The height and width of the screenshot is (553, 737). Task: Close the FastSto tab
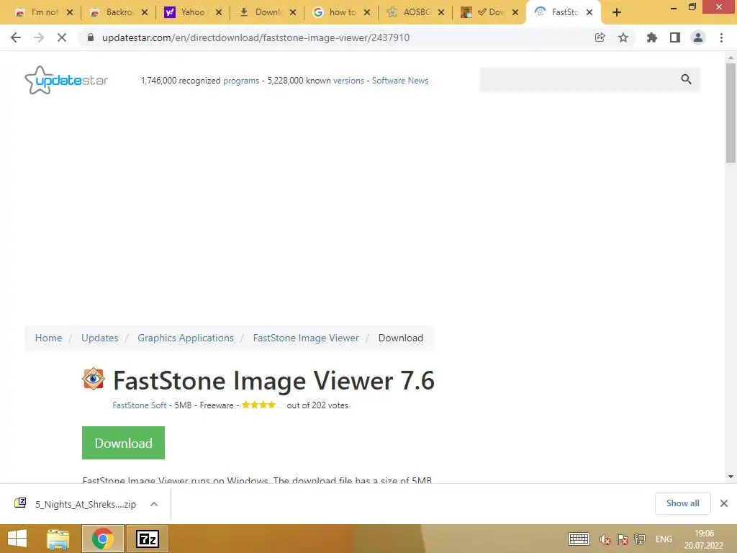(x=589, y=12)
